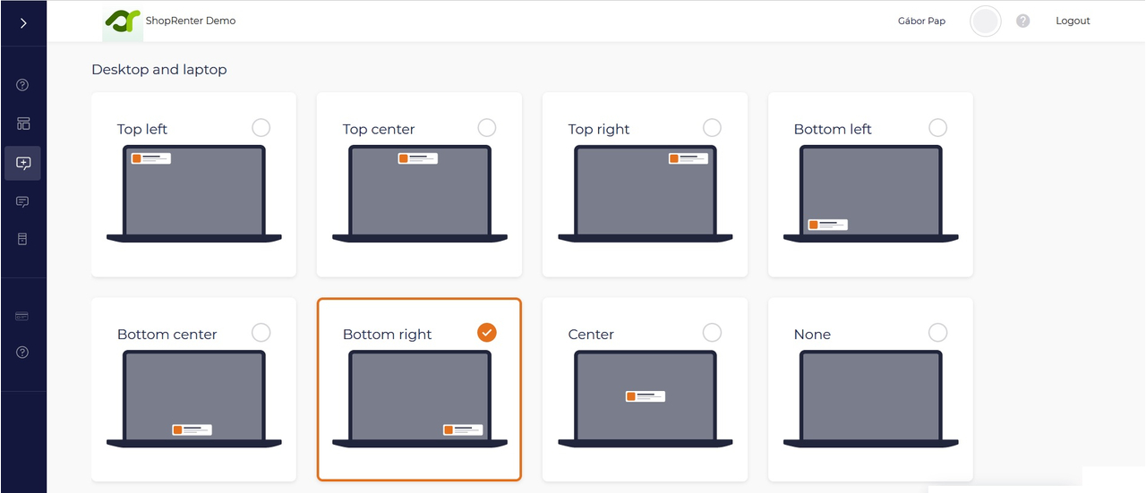Click the Bottom right laptop preview thumbnail

point(419,398)
